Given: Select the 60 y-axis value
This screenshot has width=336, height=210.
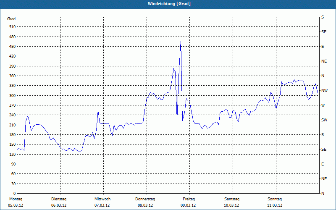Looking at the screenshot, I should [x=13, y=174].
